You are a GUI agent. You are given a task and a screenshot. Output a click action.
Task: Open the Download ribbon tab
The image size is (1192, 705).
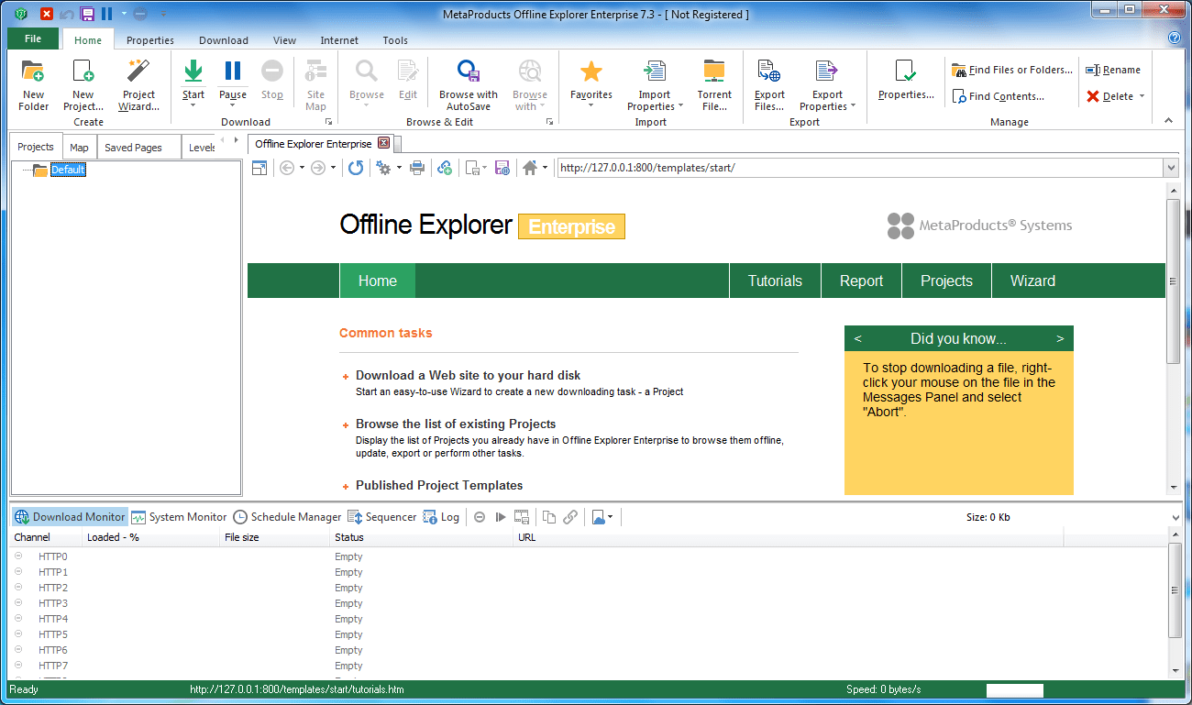[x=224, y=40]
